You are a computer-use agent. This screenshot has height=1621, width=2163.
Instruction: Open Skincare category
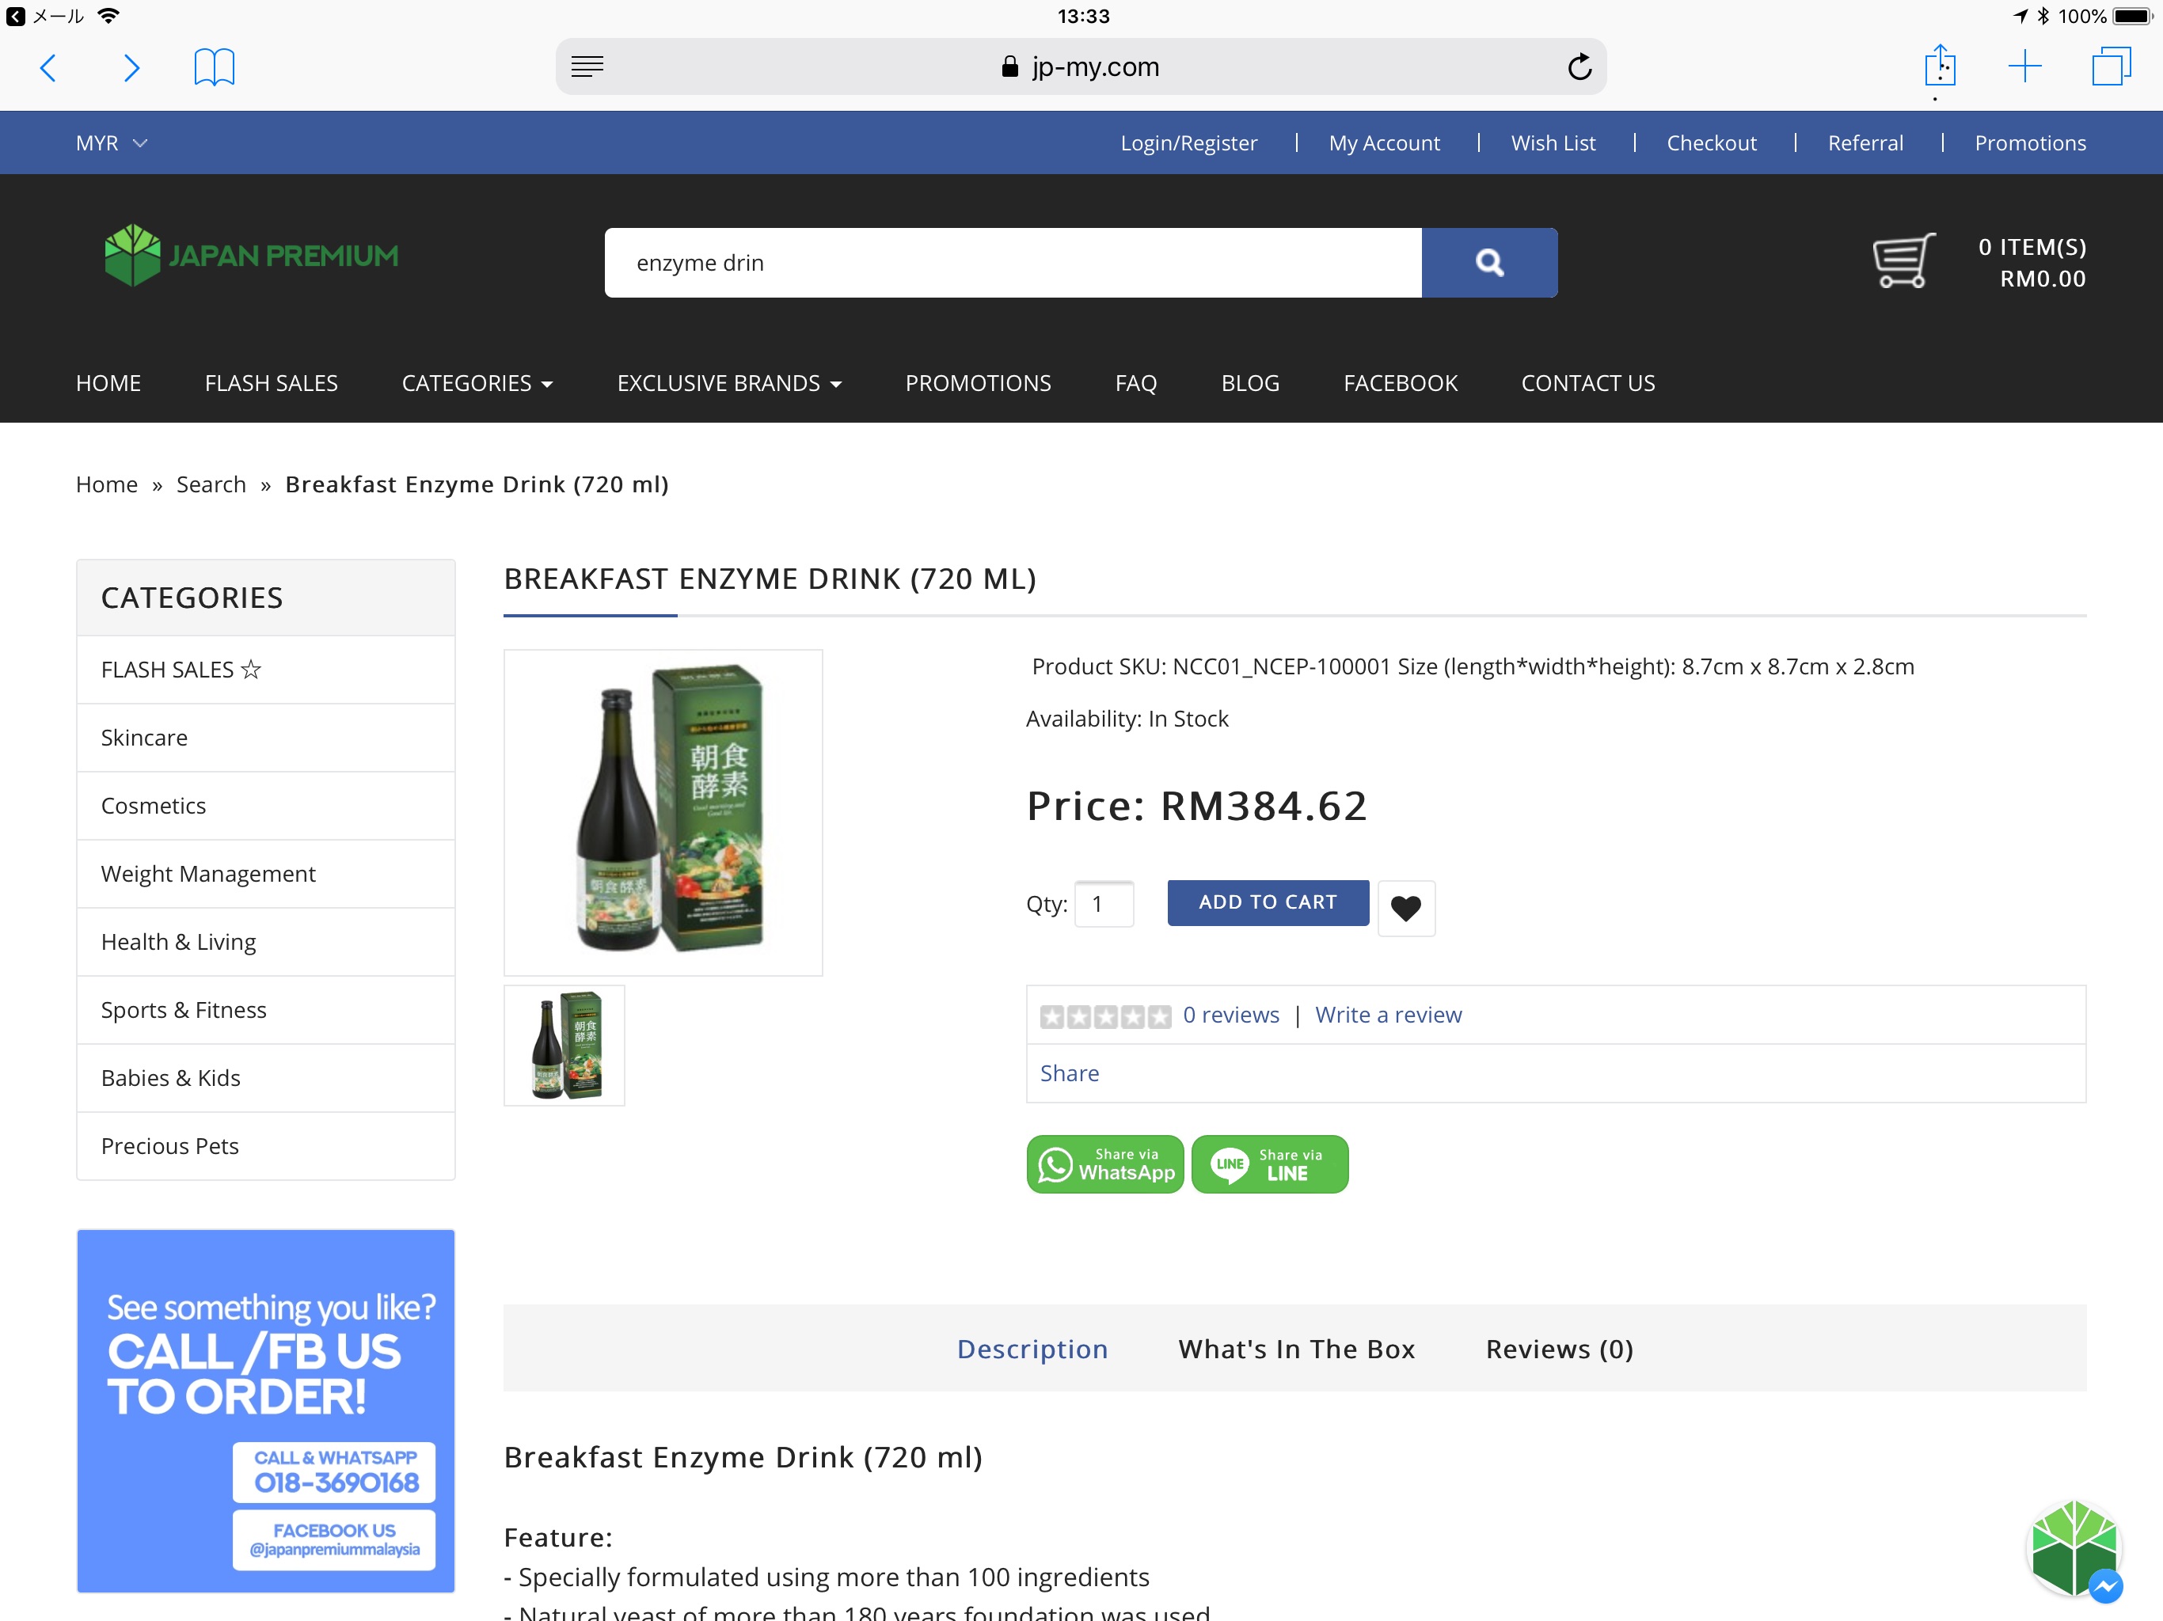(266, 737)
